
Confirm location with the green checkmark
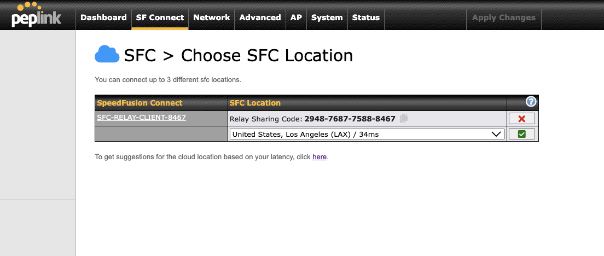521,134
